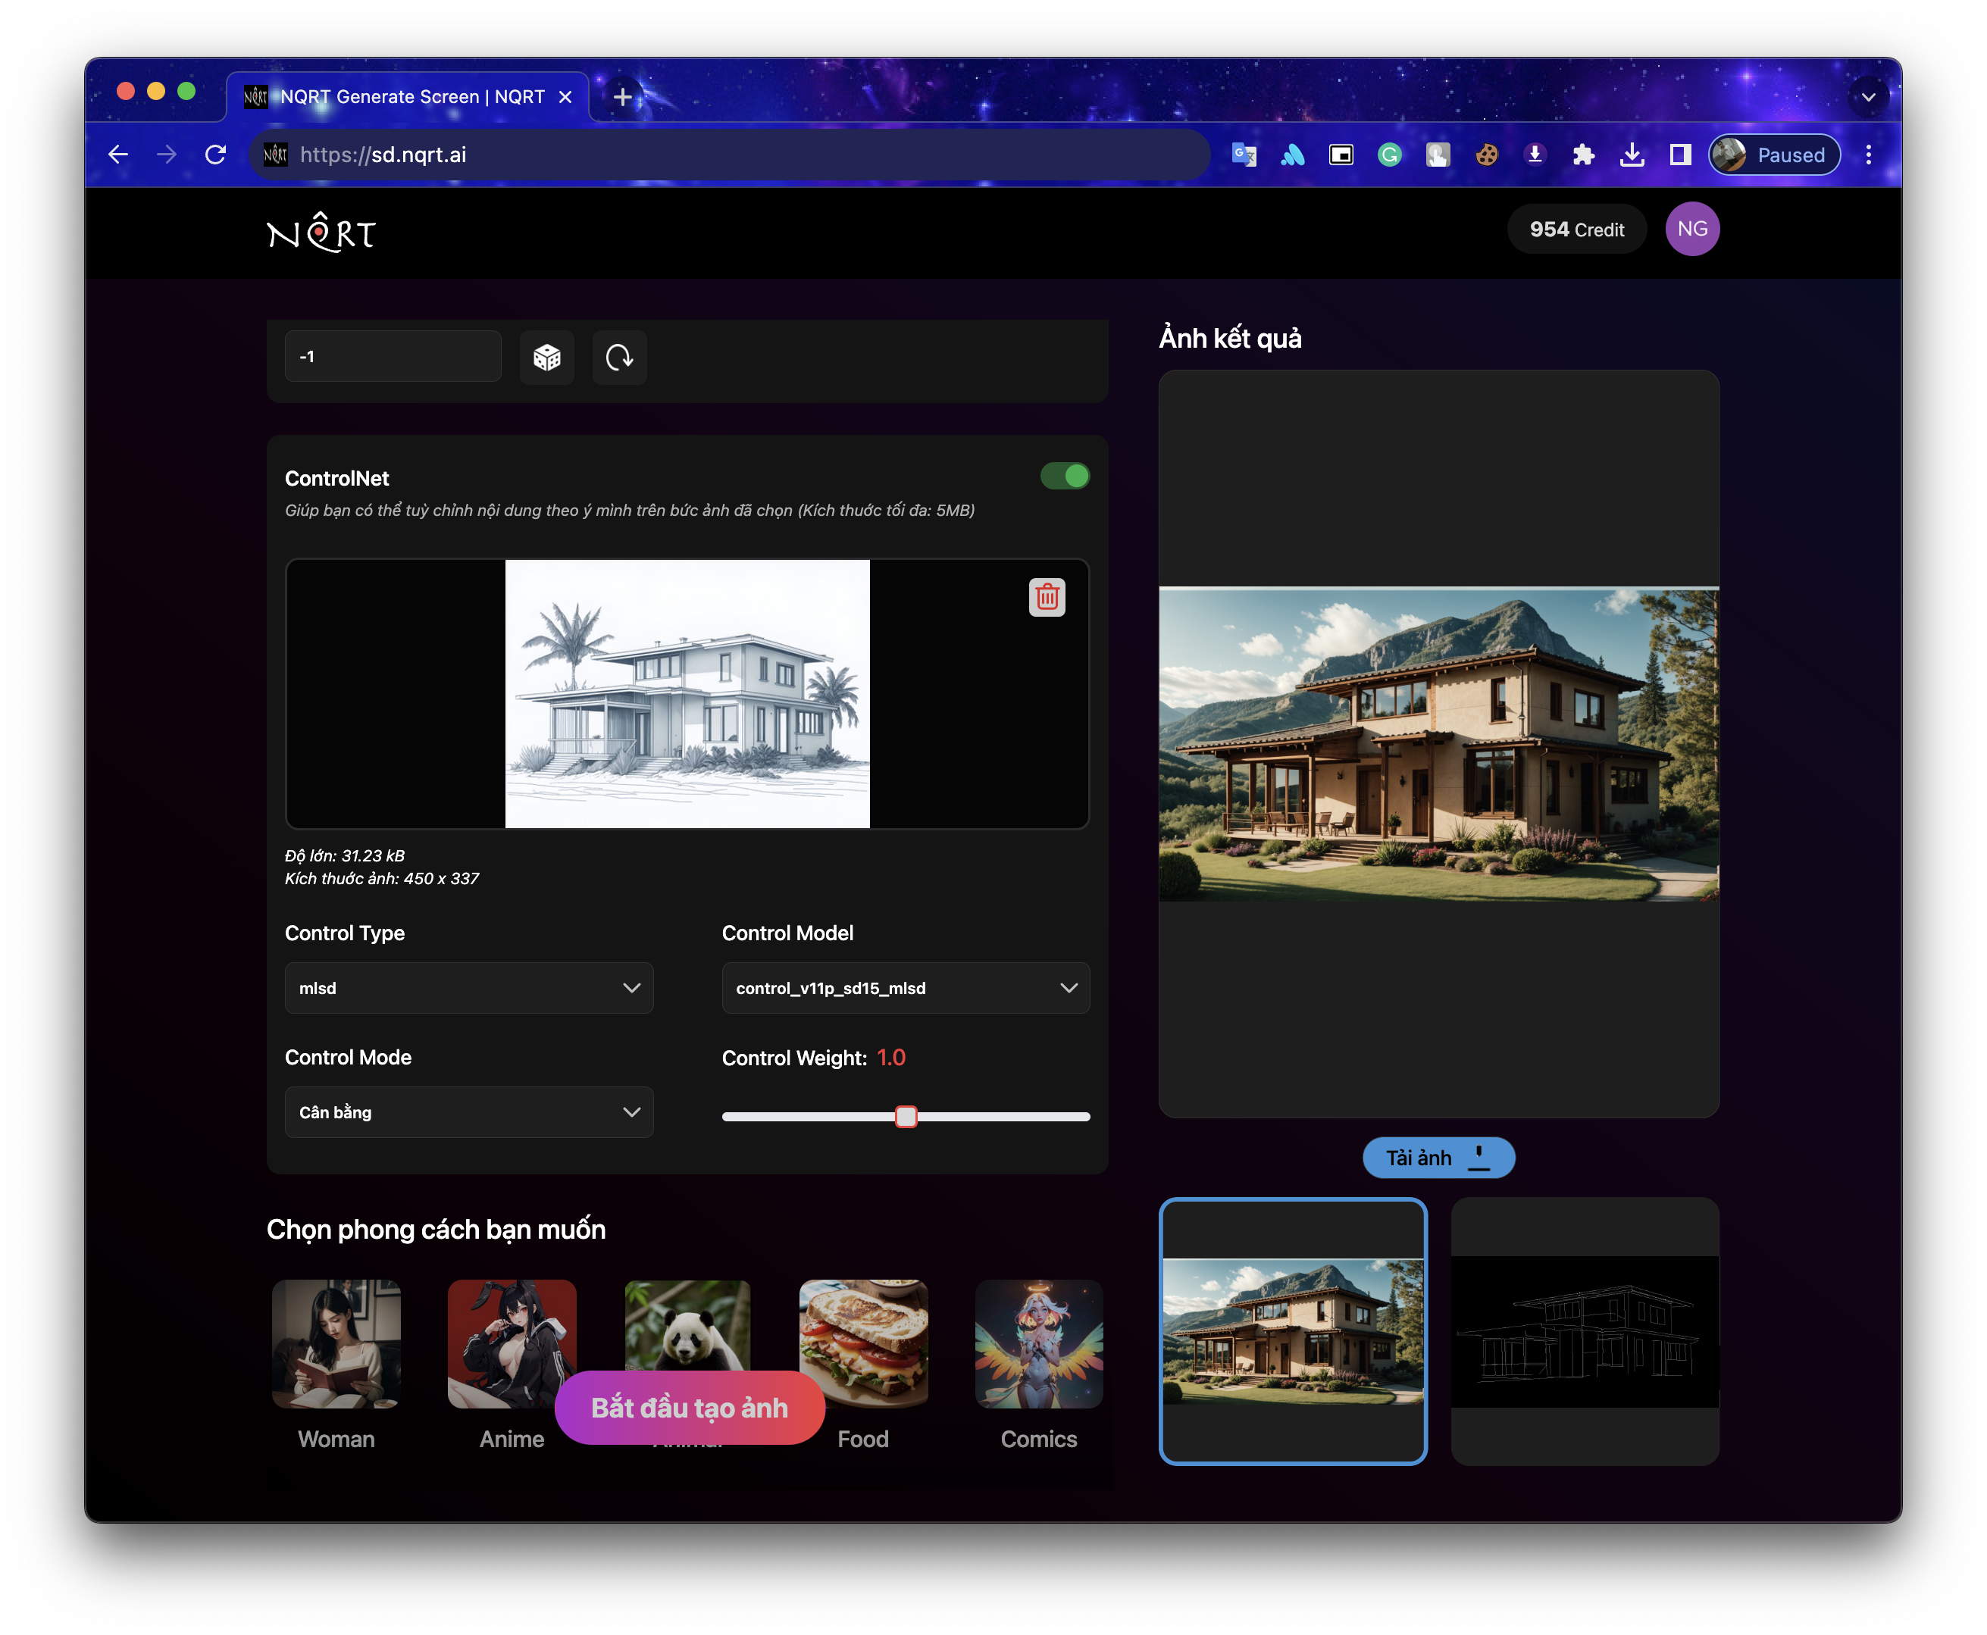Click the reset seed circular arrow icon
The image size is (1987, 1635).
coord(619,357)
